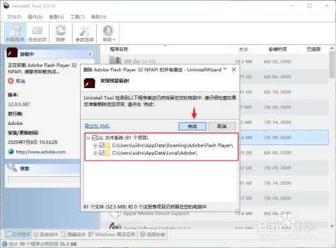Uncheck AppData\Local\Adobe checkbox
Image resolution: width=336 pixels, height=248 pixels.
(x=101, y=153)
